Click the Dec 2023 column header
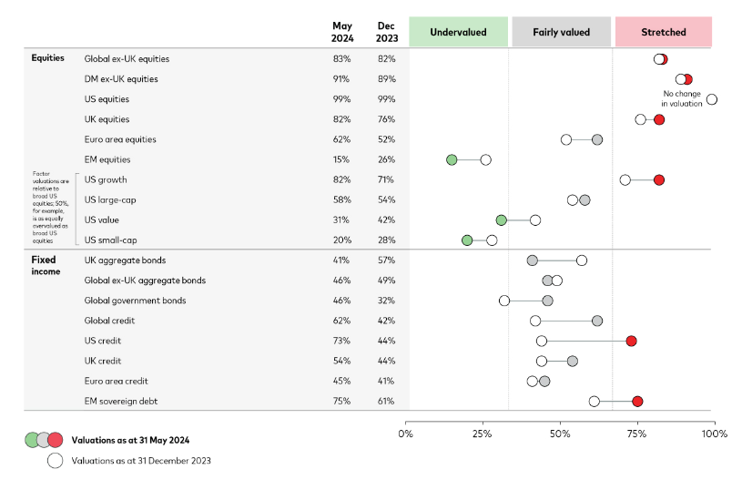 point(386,32)
